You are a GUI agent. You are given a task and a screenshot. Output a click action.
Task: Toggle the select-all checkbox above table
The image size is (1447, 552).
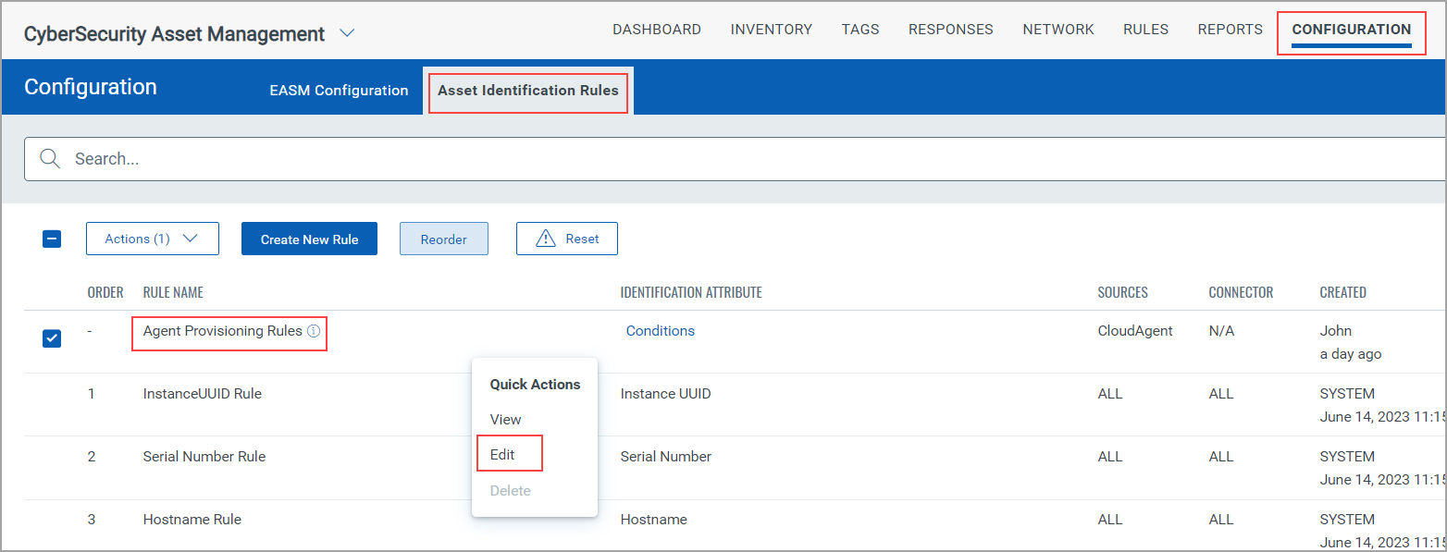point(52,239)
